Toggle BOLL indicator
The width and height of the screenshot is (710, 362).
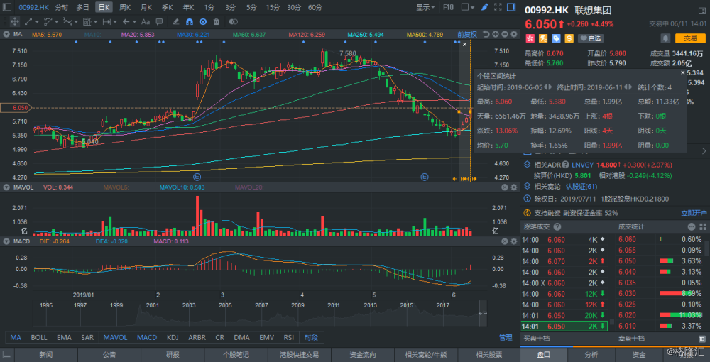point(39,338)
